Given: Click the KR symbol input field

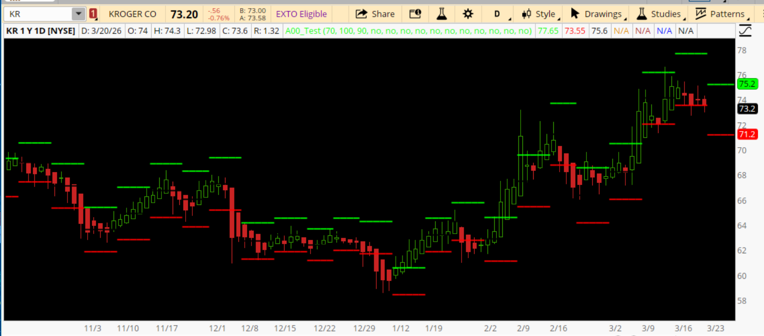Looking at the screenshot, I should point(38,14).
